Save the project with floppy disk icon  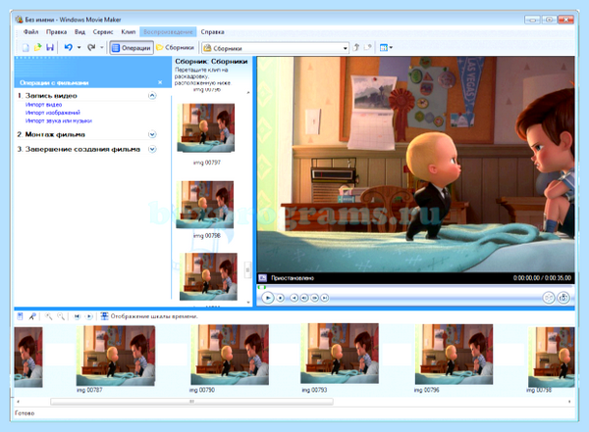pos(50,48)
